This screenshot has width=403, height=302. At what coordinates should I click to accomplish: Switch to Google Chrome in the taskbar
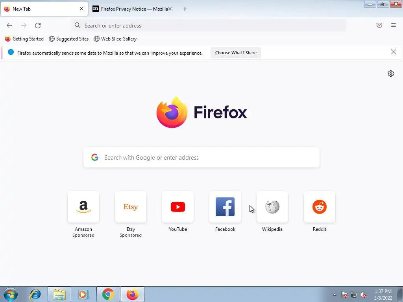108,294
